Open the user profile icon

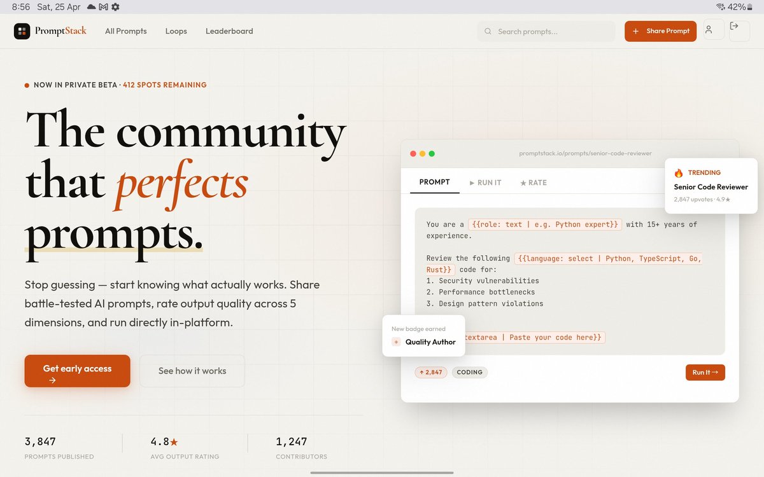709,30
